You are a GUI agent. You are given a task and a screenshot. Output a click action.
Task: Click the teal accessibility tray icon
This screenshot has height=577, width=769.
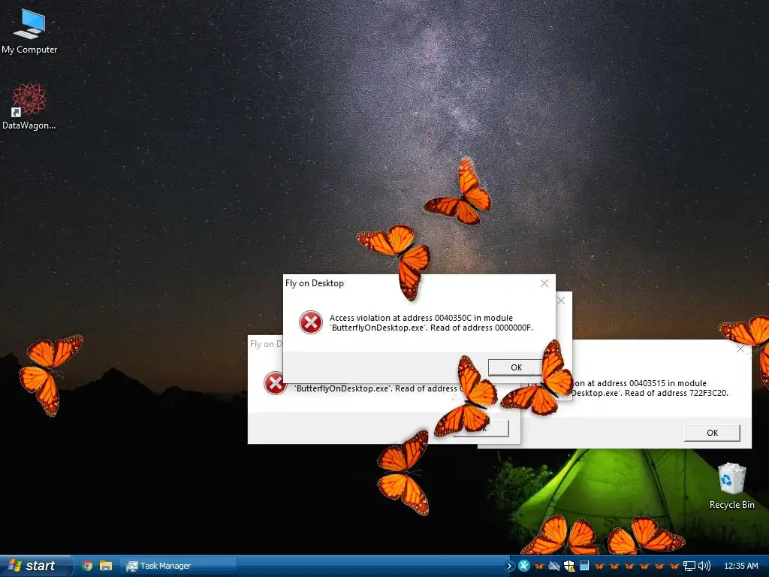(523, 566)
